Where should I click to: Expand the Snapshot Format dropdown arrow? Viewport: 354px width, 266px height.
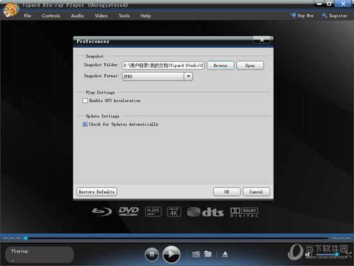pyautogui.click(x=189, y=77)
